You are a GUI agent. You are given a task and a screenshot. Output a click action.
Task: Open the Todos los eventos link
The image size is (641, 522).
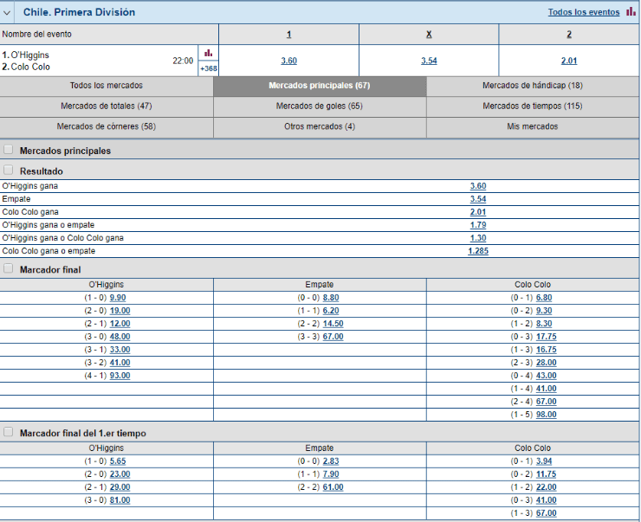tap(583, 12)
